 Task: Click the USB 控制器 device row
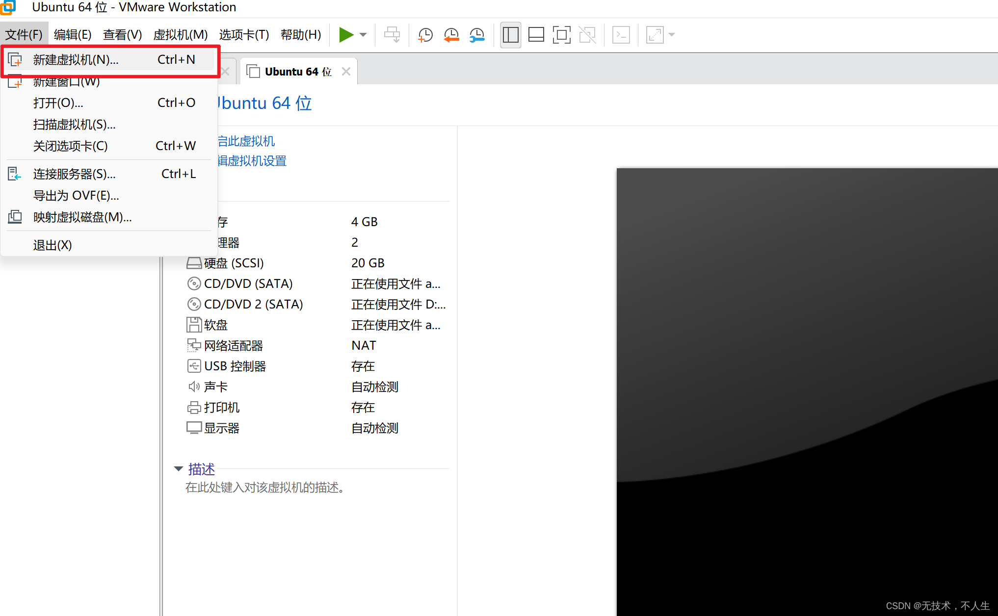coord(316,366)
